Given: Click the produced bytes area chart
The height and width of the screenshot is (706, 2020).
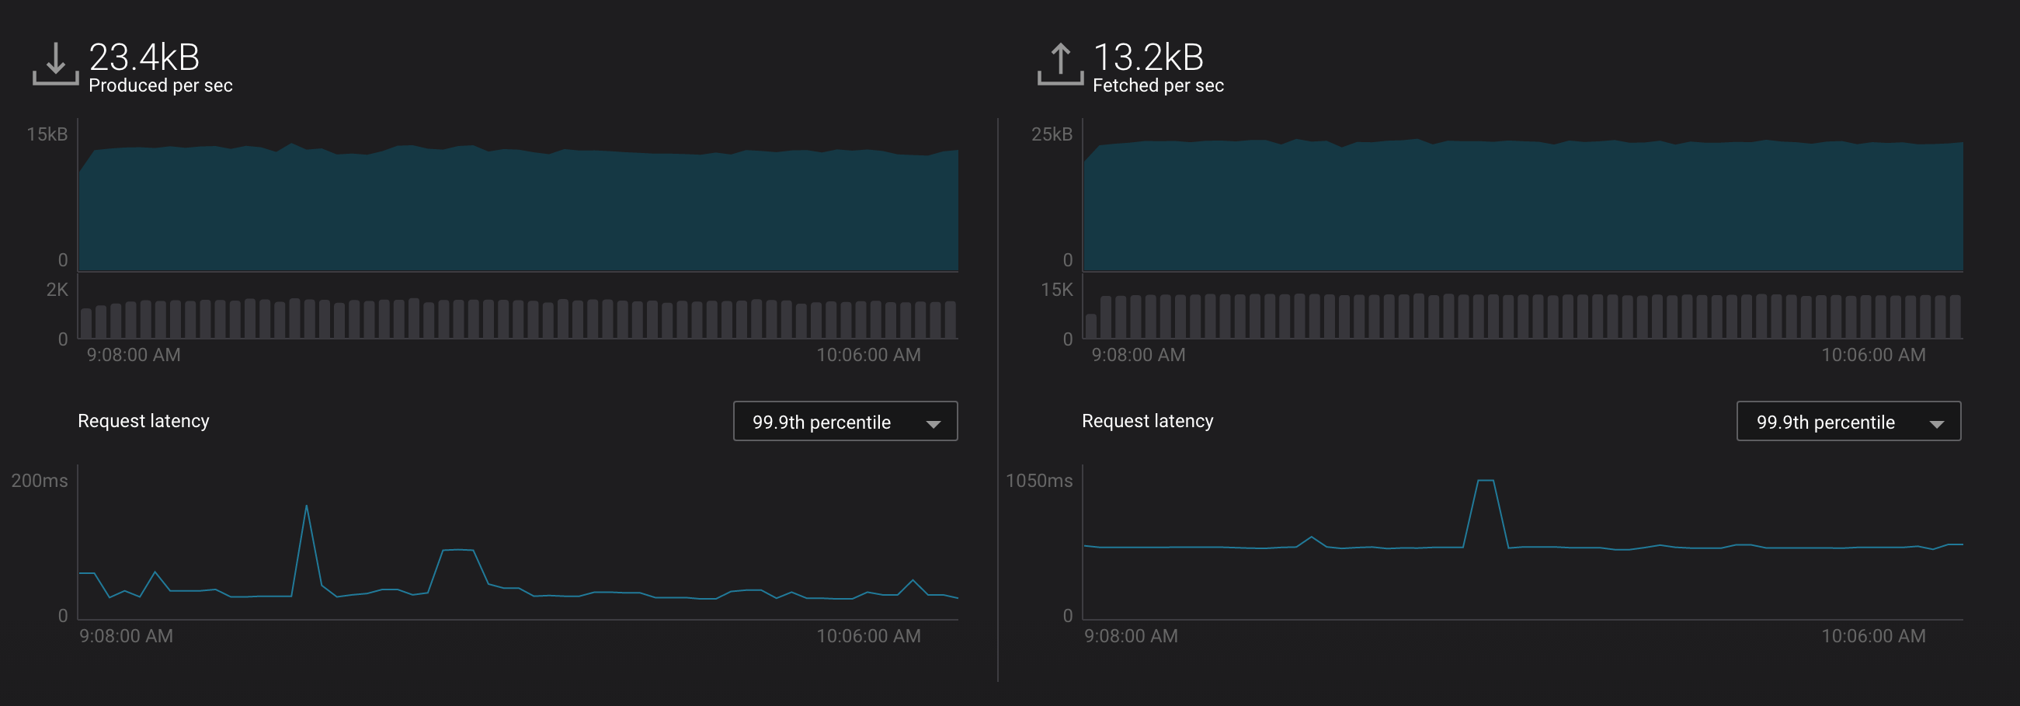Looking at the screenshot, I should pyautogui.click(x=518, y=208).
